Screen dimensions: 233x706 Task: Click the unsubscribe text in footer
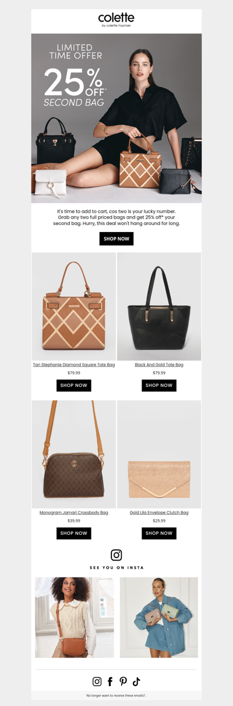pos(116,695)
